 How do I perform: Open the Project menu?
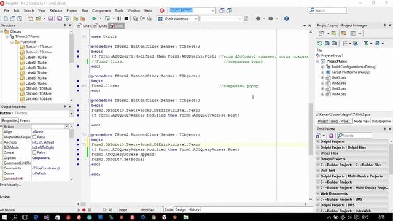click(72, 10)
